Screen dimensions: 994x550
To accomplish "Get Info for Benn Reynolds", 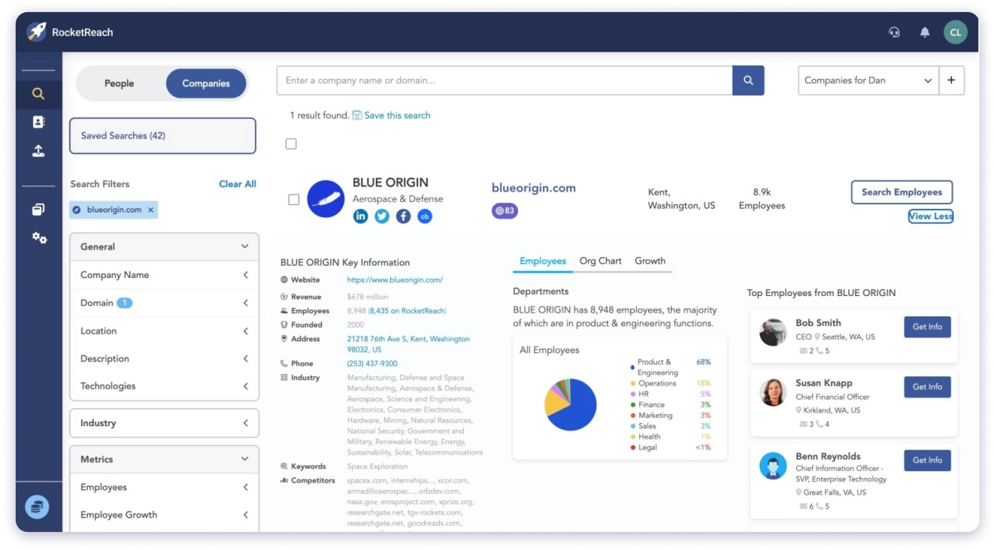I will 927,460.
